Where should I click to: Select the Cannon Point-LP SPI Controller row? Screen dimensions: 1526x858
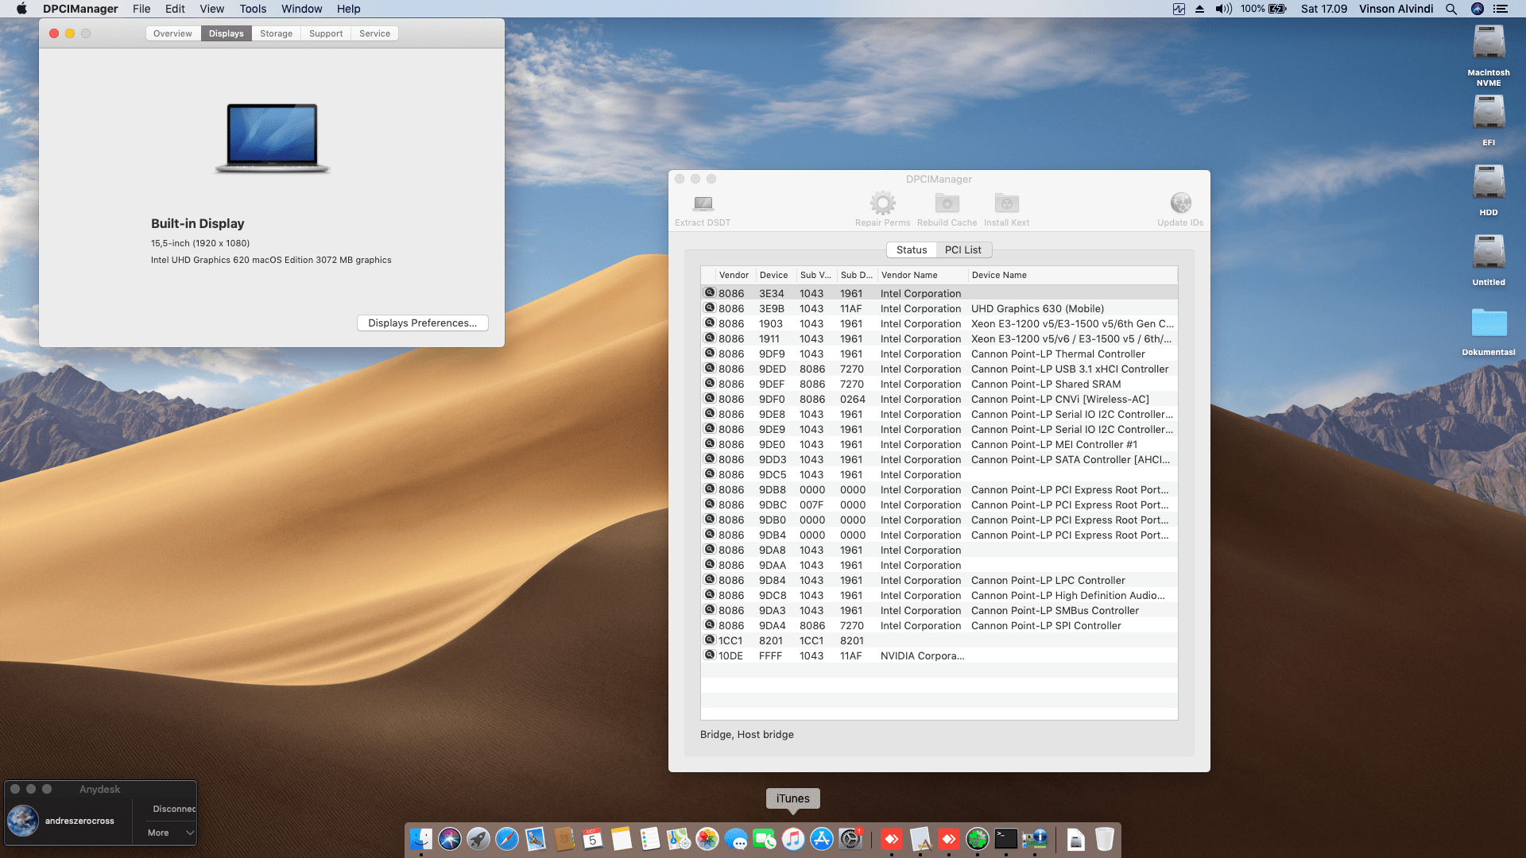click(x=939, y=625)
